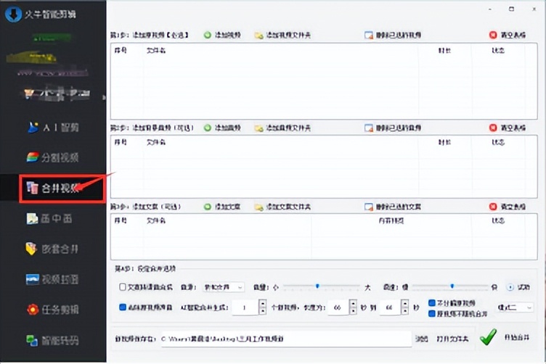Click the 音量 volume slider handle
Viewport: 546px width, 364px height.
[317, 286]
